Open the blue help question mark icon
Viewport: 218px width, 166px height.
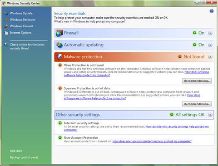pyautogui.click(x=212, y=11)
